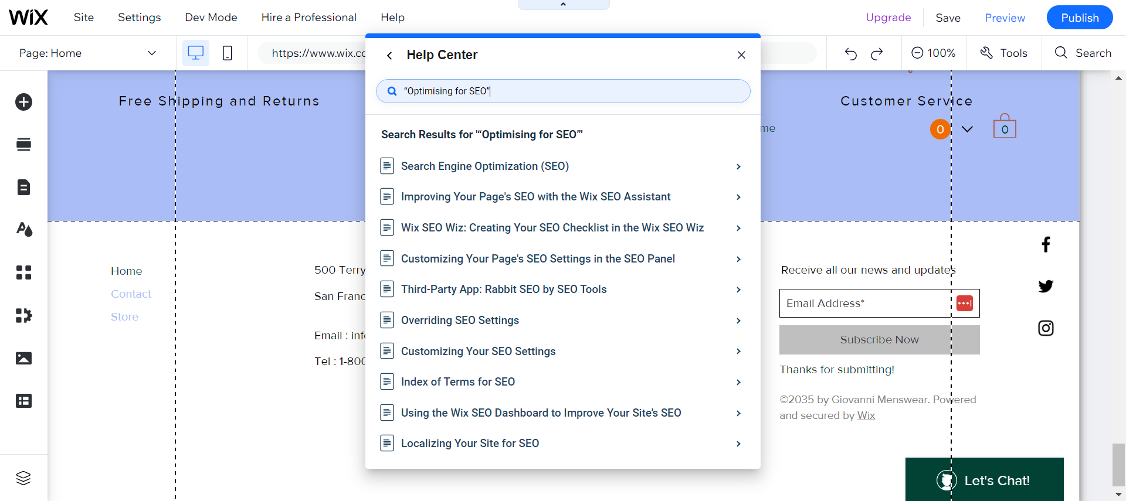Screen dimensions: 1126x501
Task: Click the Subscribe Now button
Action: point(880,340)
